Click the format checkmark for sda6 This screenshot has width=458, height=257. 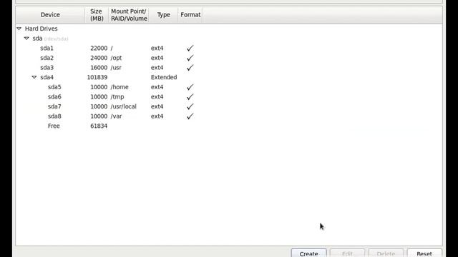(x=190, y=97)
